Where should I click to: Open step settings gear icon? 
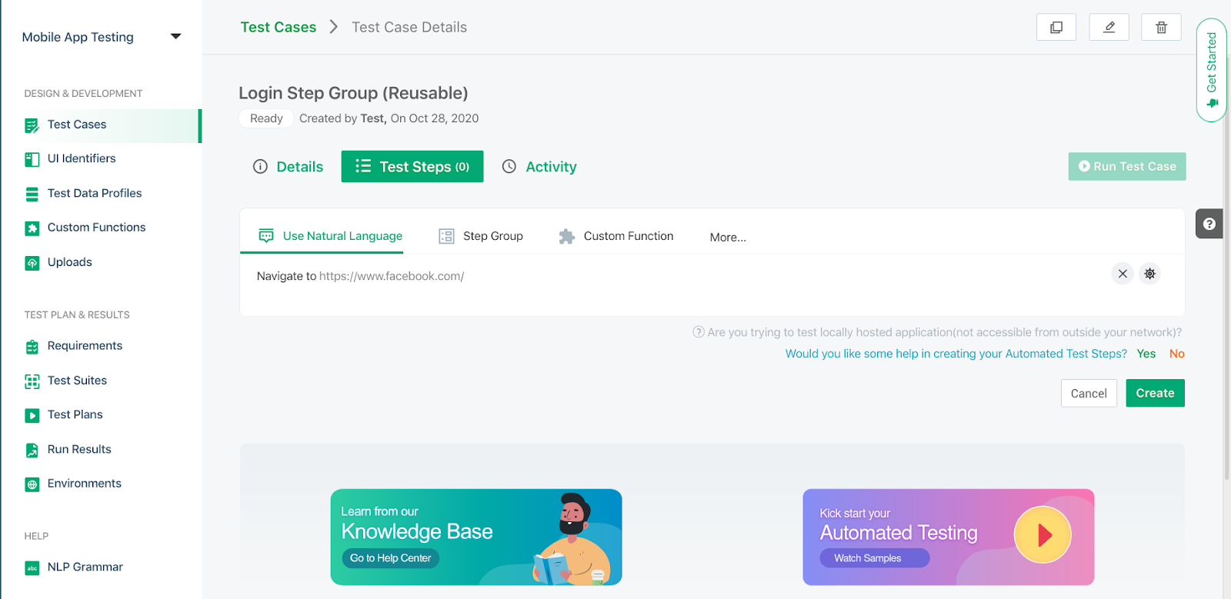[1149, 274]
